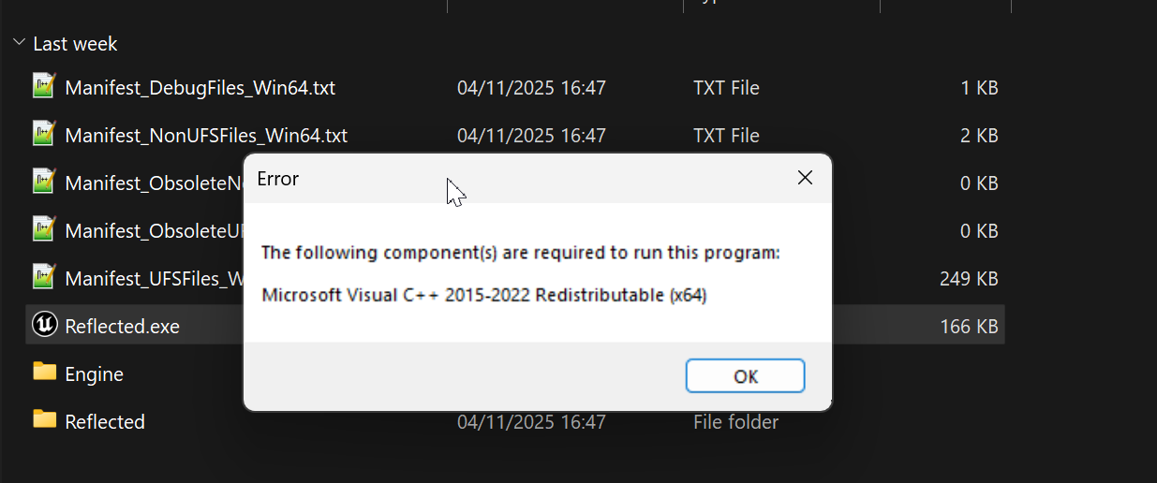
Task: Click the Visual C++ Redistributable message text
Action: 484,296
